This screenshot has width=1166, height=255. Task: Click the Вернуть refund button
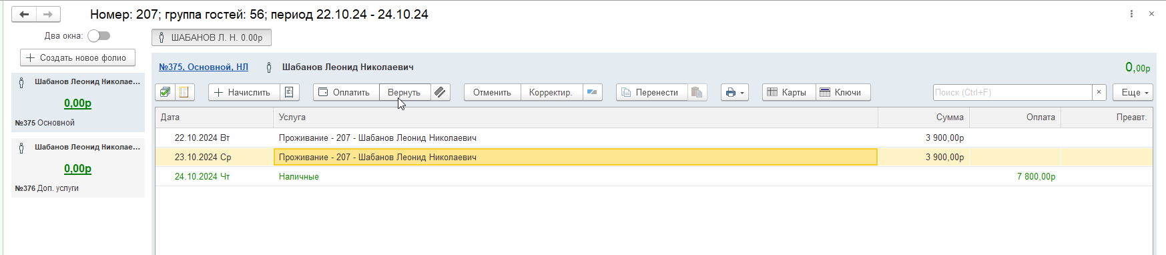pyautogui.click(x=404, y=92)
